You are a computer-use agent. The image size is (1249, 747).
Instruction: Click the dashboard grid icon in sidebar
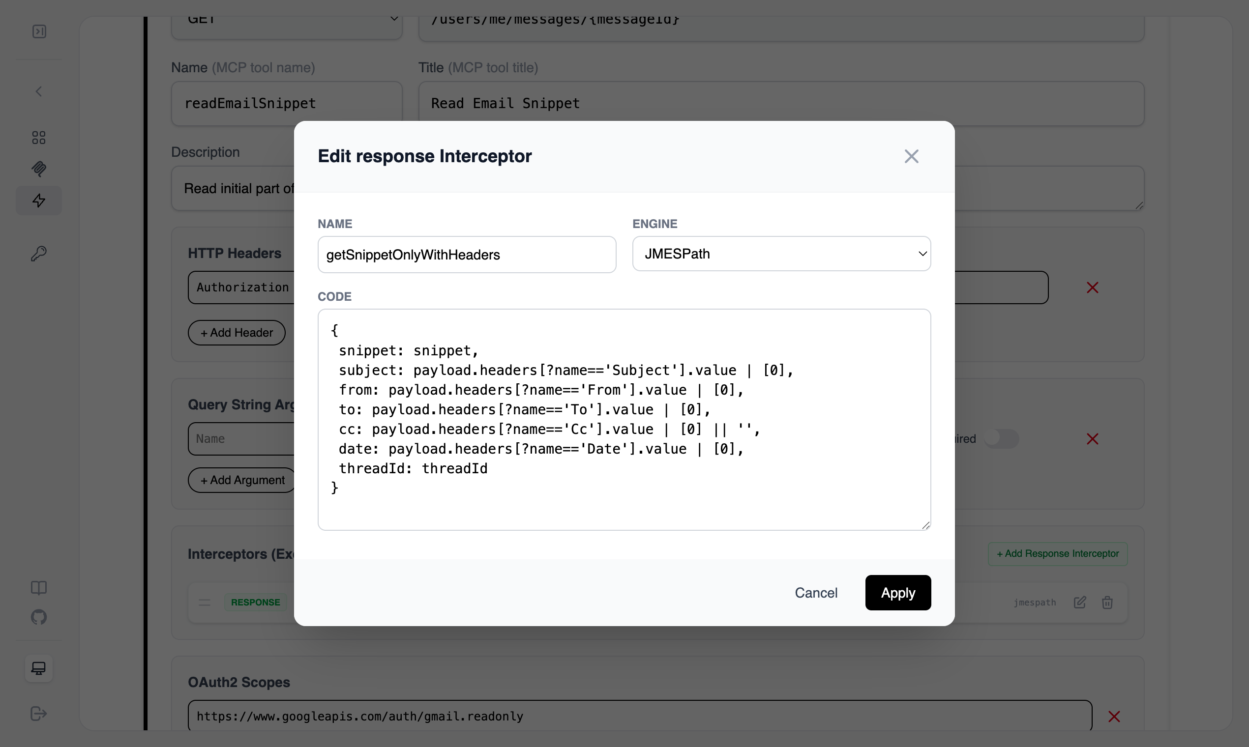pos(39,138)
